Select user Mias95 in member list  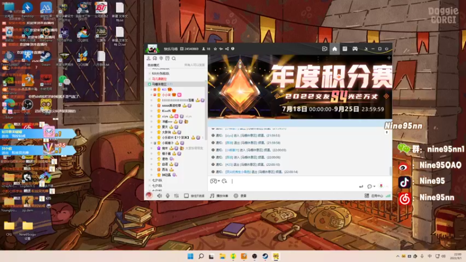point(166,111)
